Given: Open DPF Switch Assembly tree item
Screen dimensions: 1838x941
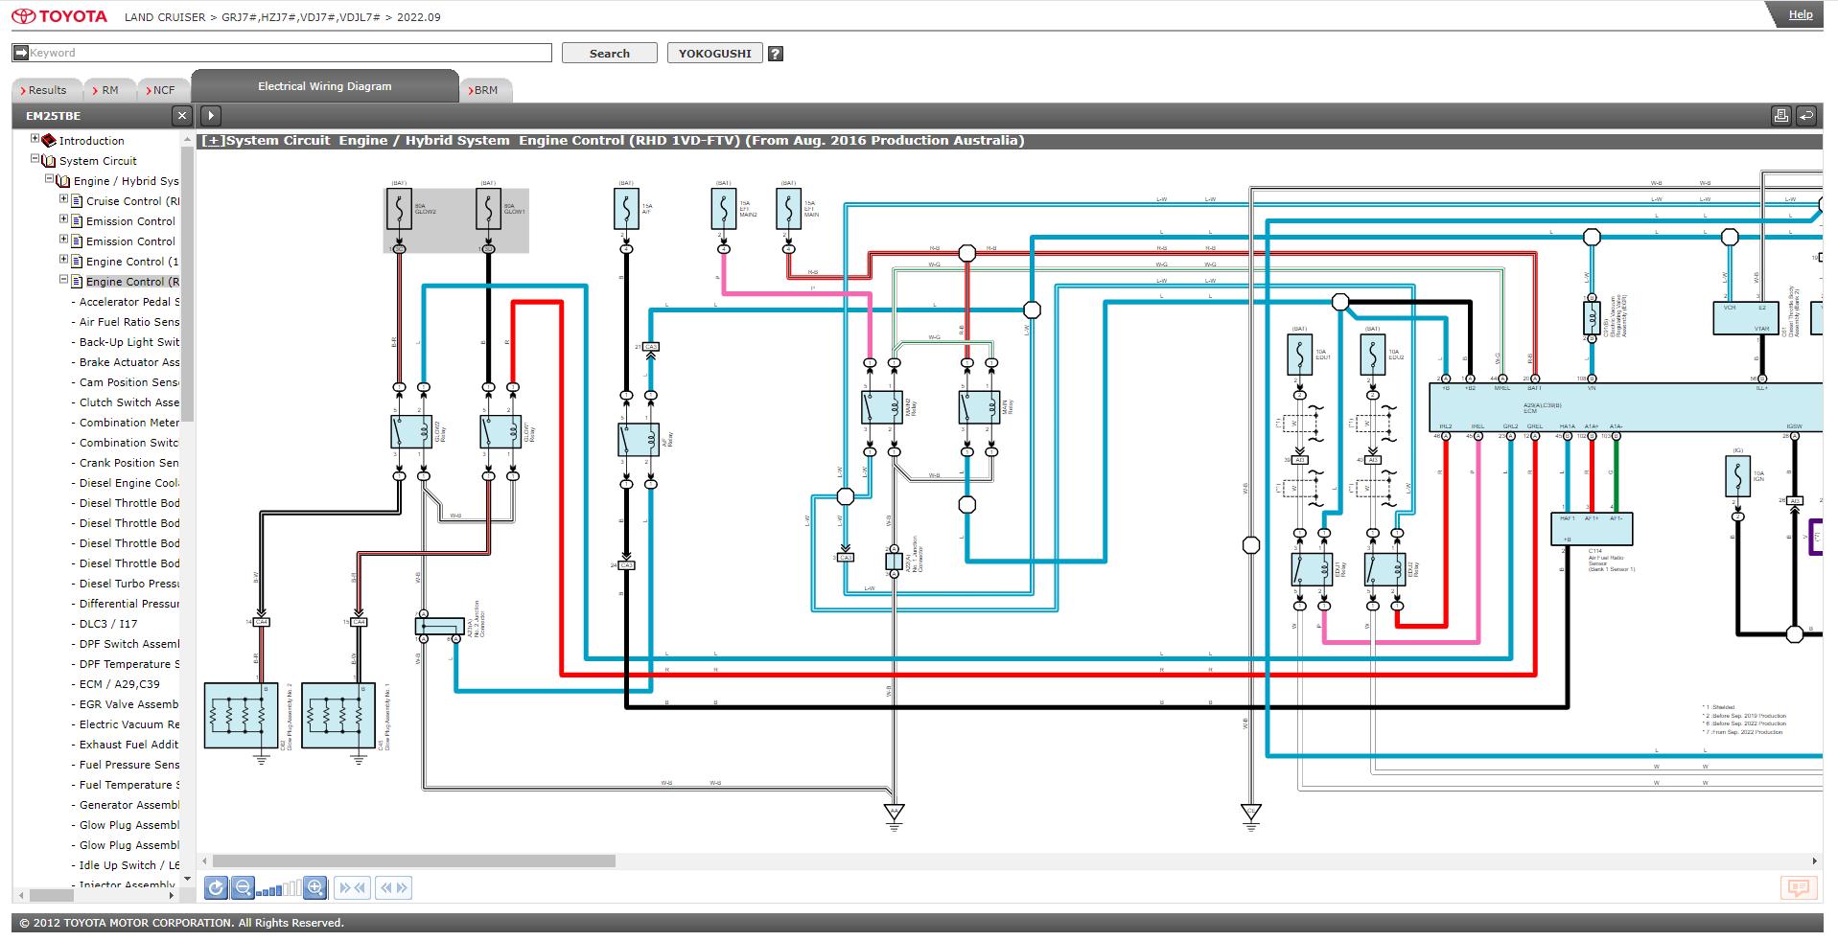Looking at the screenshot, I should 129,644.
